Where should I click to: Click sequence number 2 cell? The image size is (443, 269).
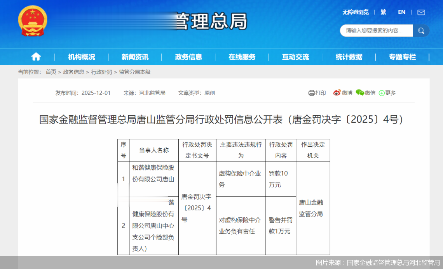tap(124, 226)
